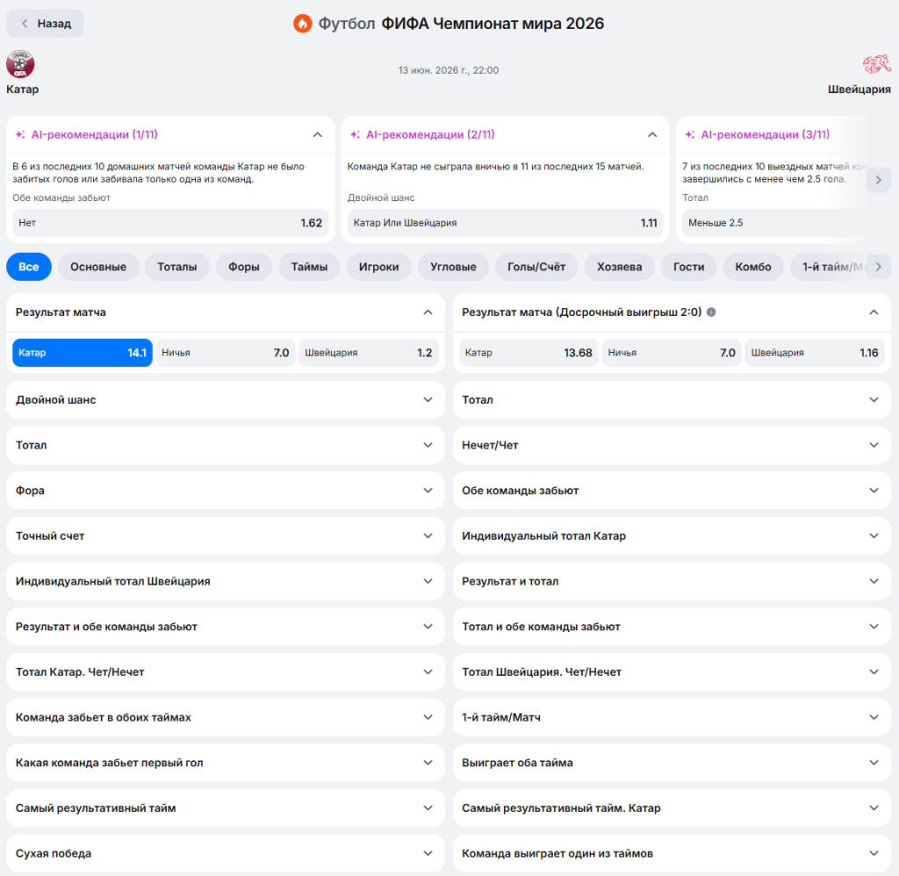This screenshot has height=876, width=899.
Task: Select Швейцария 1.16 early-win bet
Action: point(815,353)
